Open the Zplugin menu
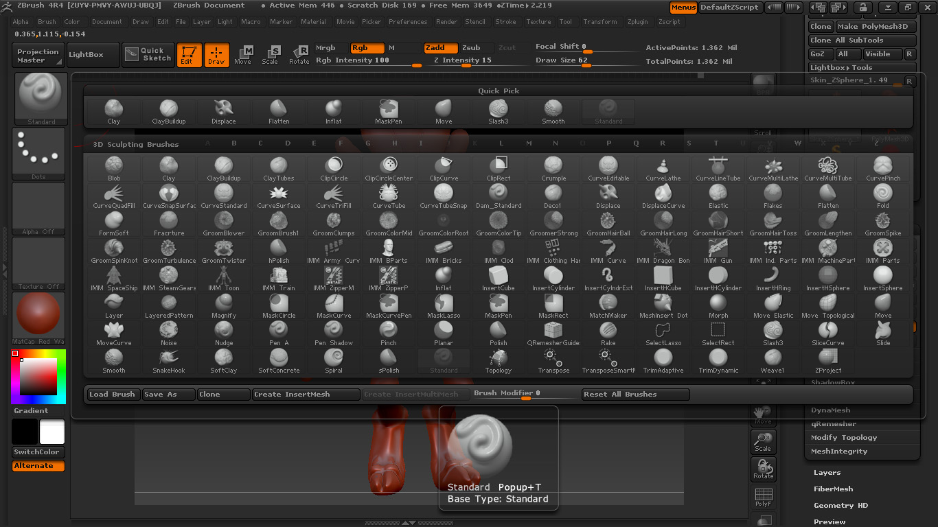Image resolution: width=938 pixels, height=527 pixels. click(x=639, y=22)
